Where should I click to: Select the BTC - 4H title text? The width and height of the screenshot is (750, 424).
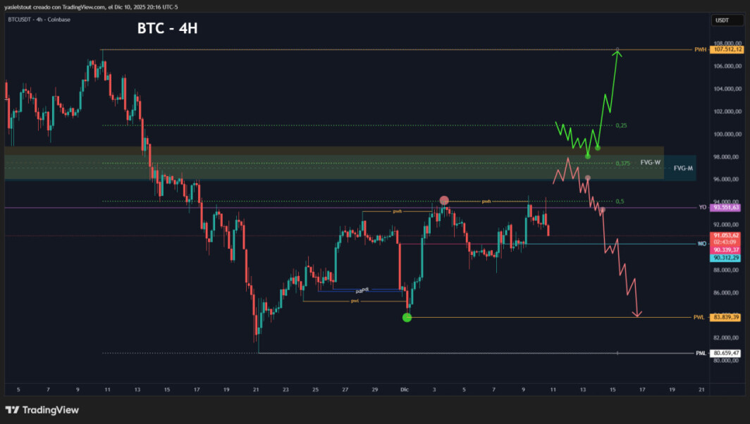tap(168, 28)
